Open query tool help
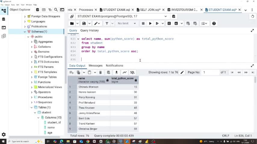The image size is (257, 144). pyautogui.click(x=214, y=24)
